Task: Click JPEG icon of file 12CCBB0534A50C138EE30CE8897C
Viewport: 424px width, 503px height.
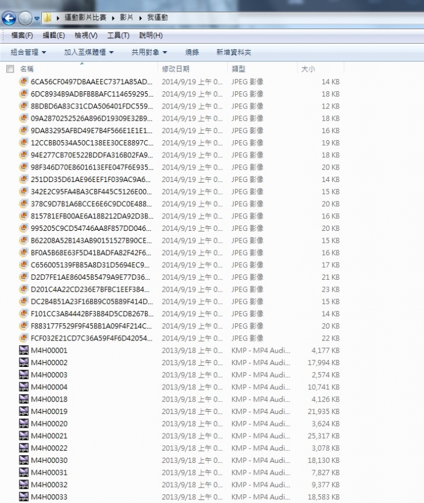Action: pyautogui.click(x=24, y=143)
